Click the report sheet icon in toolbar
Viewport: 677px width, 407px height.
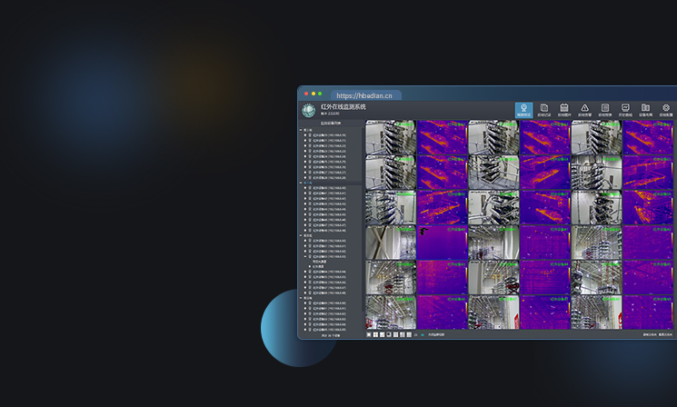(x=604, y=110)
